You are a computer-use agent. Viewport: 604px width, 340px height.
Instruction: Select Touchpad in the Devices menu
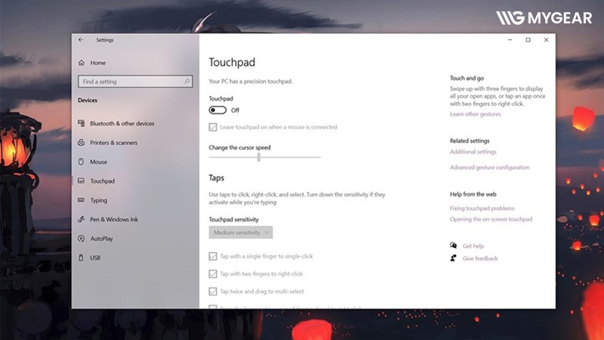[102, 181]
